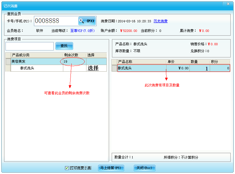Viewport: 235px width, 174px height.
Task: Click the member name value 软件
Action: [39, 31]
